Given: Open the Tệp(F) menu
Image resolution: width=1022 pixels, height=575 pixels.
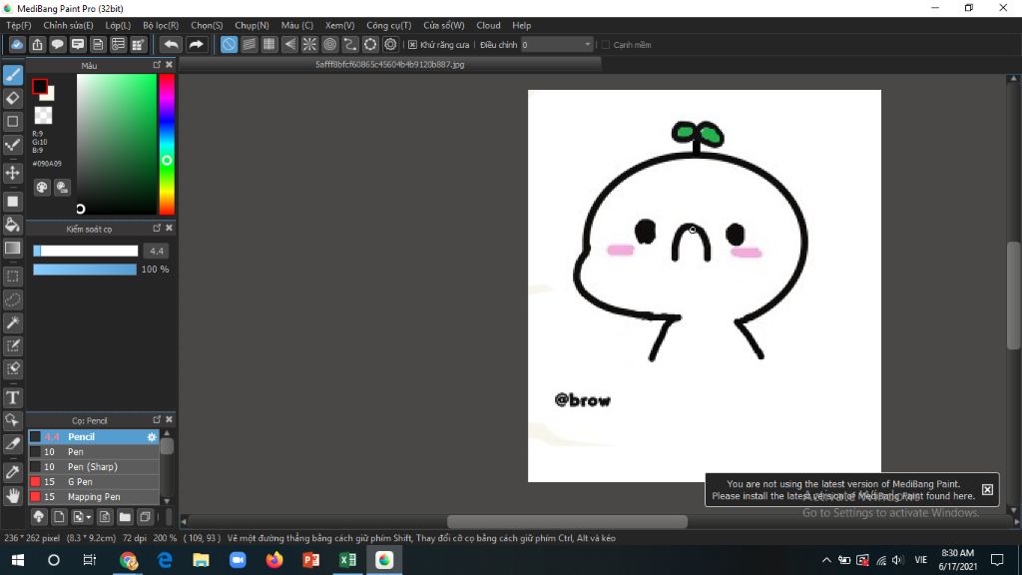Looking at the screenshot, I should [x=19, y=25].
